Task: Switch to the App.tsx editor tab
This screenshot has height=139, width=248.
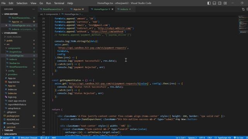Action: tap(77, 9)
